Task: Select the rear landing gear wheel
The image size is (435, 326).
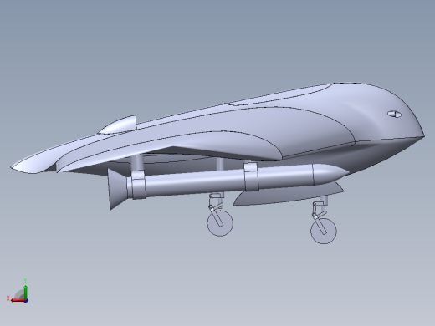Action: (220, 223)
